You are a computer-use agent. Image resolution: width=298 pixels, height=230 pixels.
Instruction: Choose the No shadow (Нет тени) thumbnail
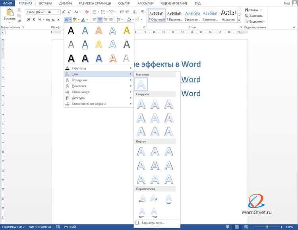pos(141,84)
